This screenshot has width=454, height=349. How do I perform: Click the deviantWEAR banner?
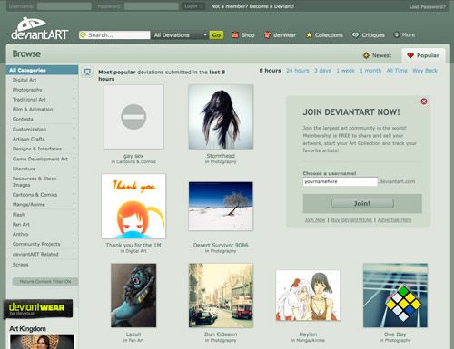(x=38, y=309)
